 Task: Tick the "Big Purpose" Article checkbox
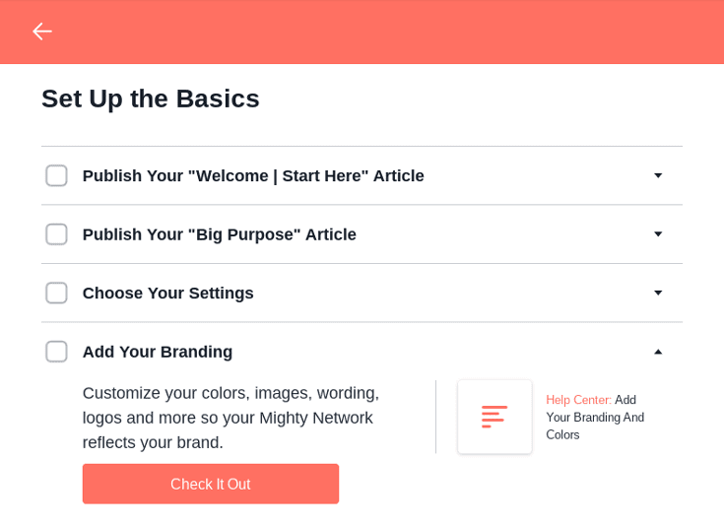point(56,234)
